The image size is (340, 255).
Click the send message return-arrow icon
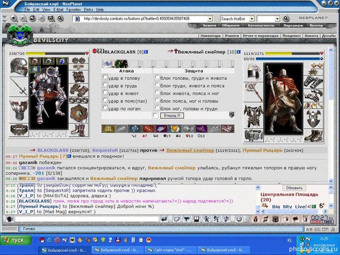coord(164,219)
